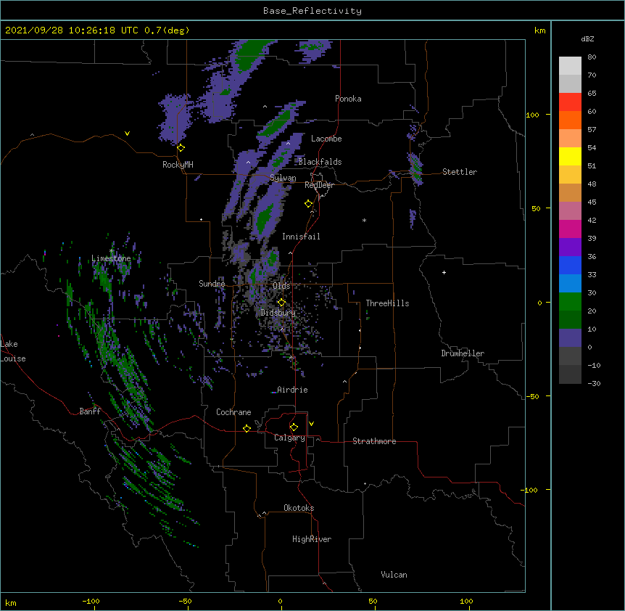Select the bright green 30-20 dBZ color band

(x=570, y=302)
